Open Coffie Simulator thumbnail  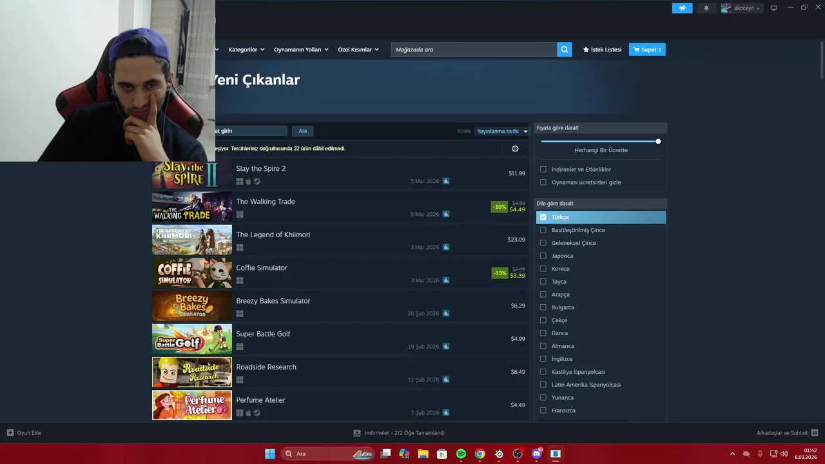[x=192, y=273]
